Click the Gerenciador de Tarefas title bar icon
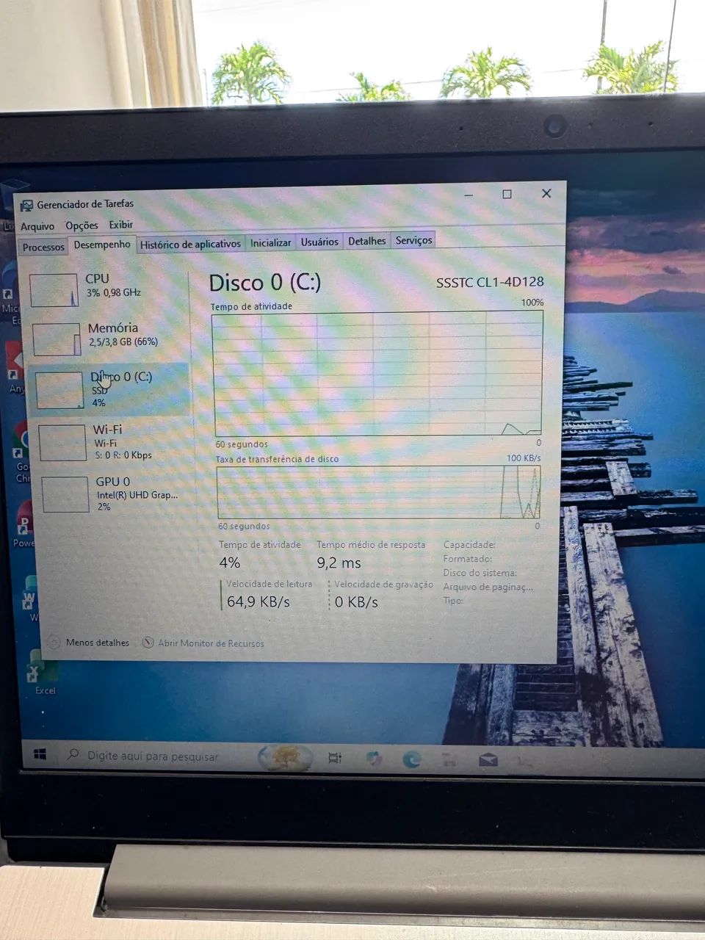 point(26,206)
